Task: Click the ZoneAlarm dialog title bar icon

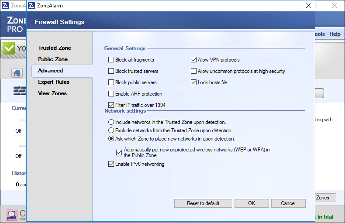Action: (32, 6)
